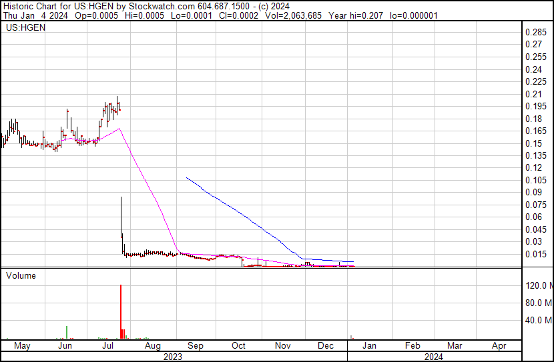The height and width of the screenshot is (362, 554).
Task: Click the 0.015 price axis label
Action: pos(536,254)
